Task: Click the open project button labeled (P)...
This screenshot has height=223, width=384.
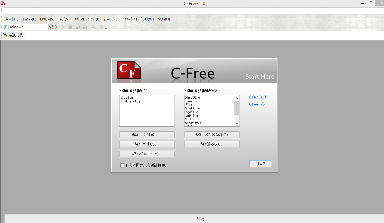Action: [x=147, y=145]
